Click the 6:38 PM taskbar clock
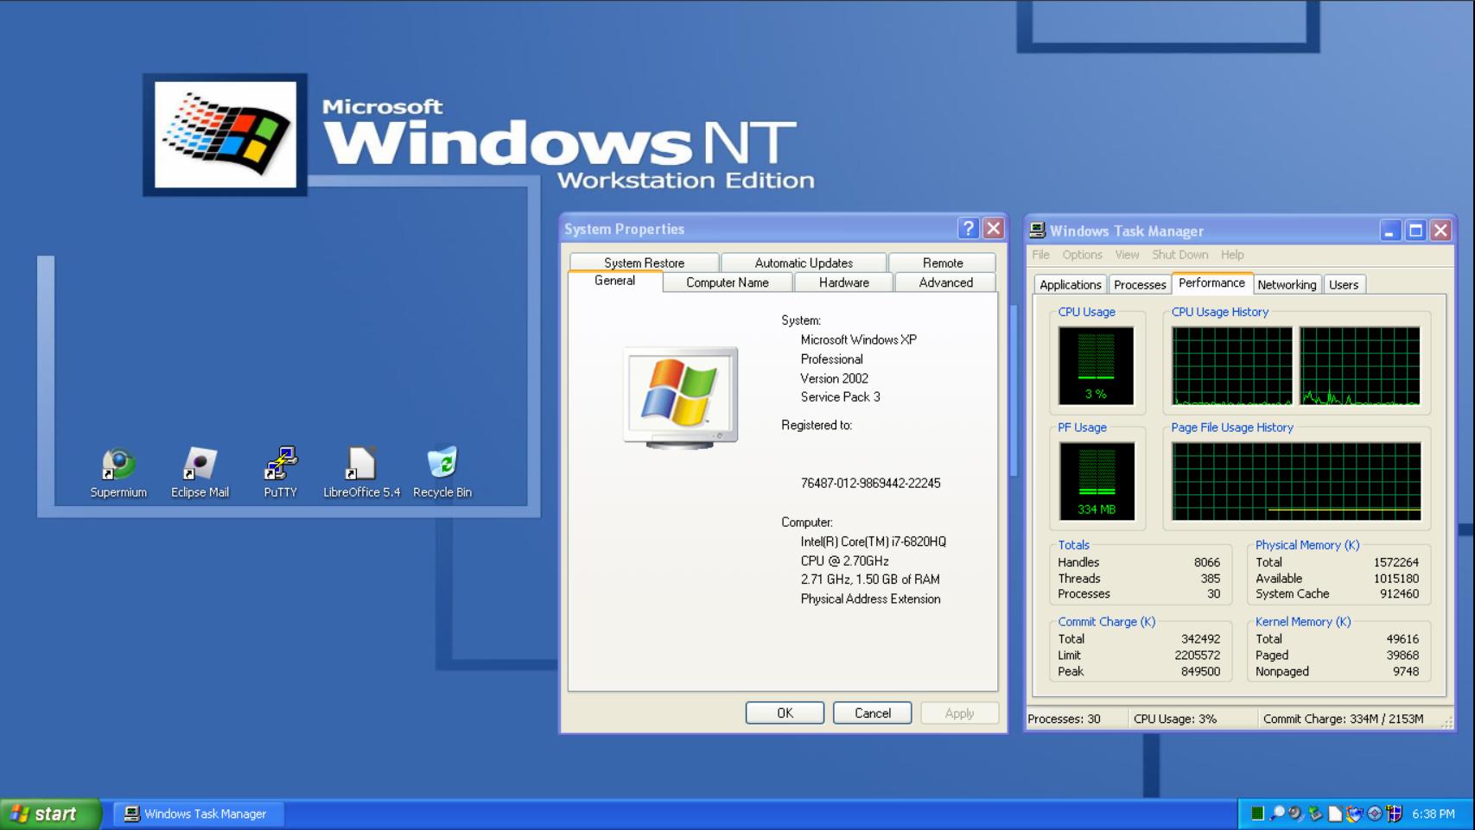Image resolution: width=1475 pixels, height=830 pixels. point(1433,814)
